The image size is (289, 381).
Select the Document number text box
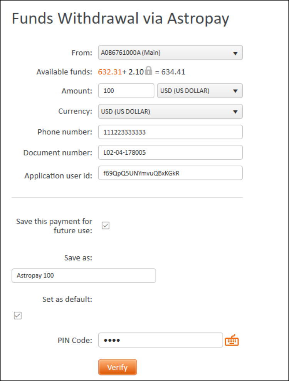click(170, 152)
